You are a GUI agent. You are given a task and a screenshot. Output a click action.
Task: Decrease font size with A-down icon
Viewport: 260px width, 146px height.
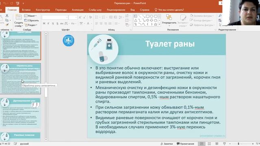[x=84, y=17]
